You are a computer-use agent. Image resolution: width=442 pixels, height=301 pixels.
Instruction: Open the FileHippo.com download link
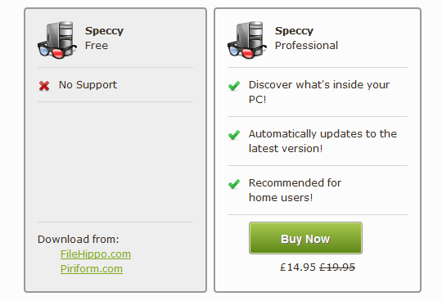[x=96, y=254]
